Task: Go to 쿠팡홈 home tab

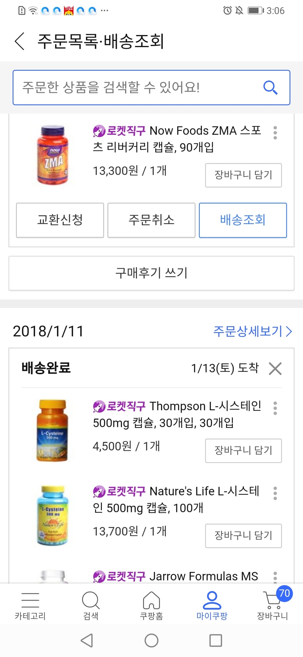Action: click(x=151, y=605)
